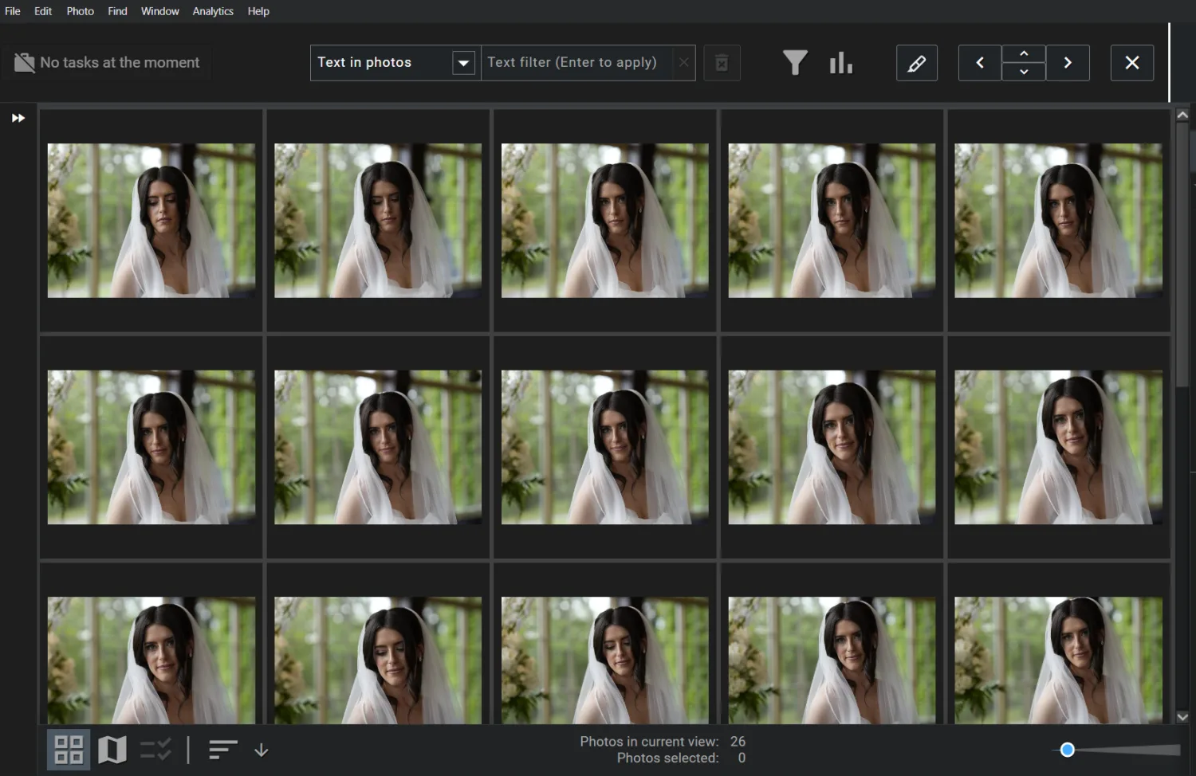The height and width of the screenshot is (776, 1196).
Task: Select the last photo in the top row
Action: coord(1058,221)
